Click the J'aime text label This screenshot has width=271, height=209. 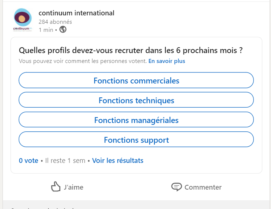coord(74,187)
